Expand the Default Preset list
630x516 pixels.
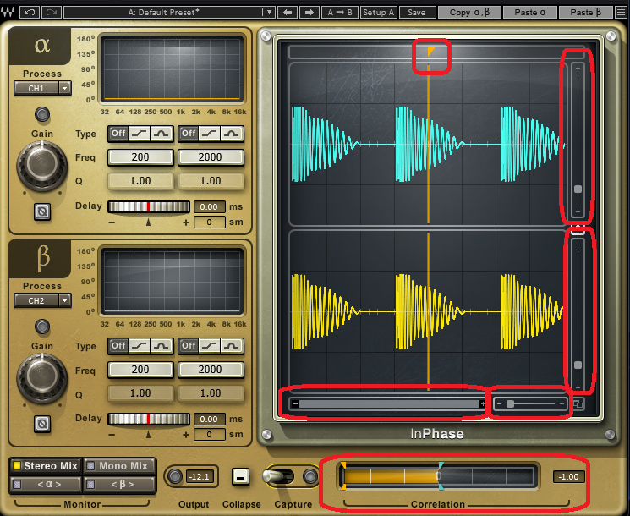(270, 13)
